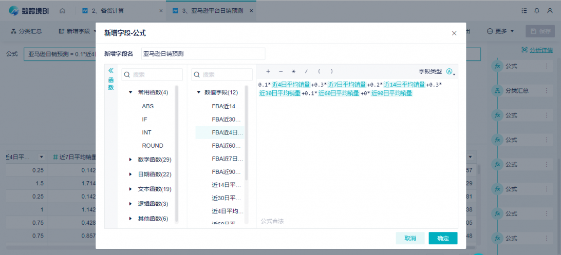Click the function search box
This screenshot has width=561, height=255.
point(152,74)
